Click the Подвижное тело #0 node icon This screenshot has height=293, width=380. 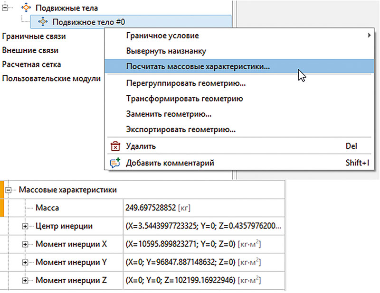click(x=43, y=22)
